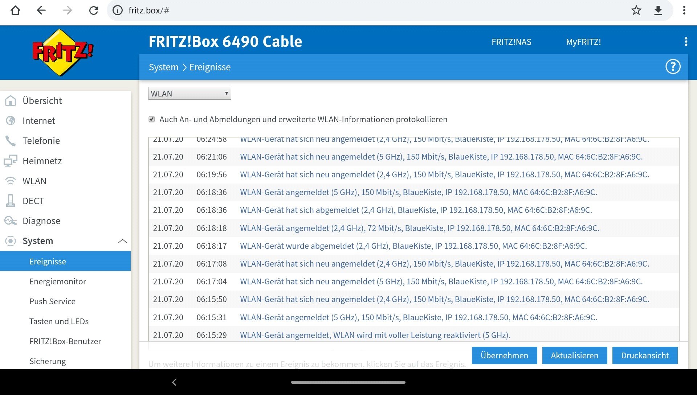Screen dimensions: 697x395
Task: Click the Telefonie phone icon
Action: coord(11,140)
